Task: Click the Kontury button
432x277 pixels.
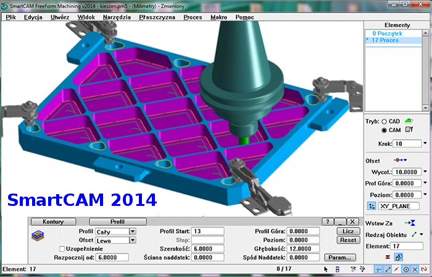Action: pyautogui.click(x=54, y=221)
